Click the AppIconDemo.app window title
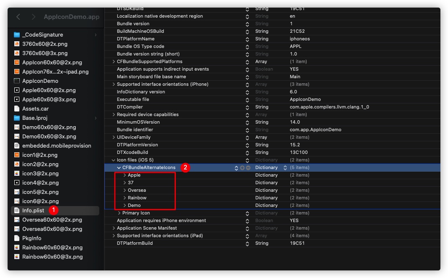This screenshot has width=448, height=278. pos(72,17)
